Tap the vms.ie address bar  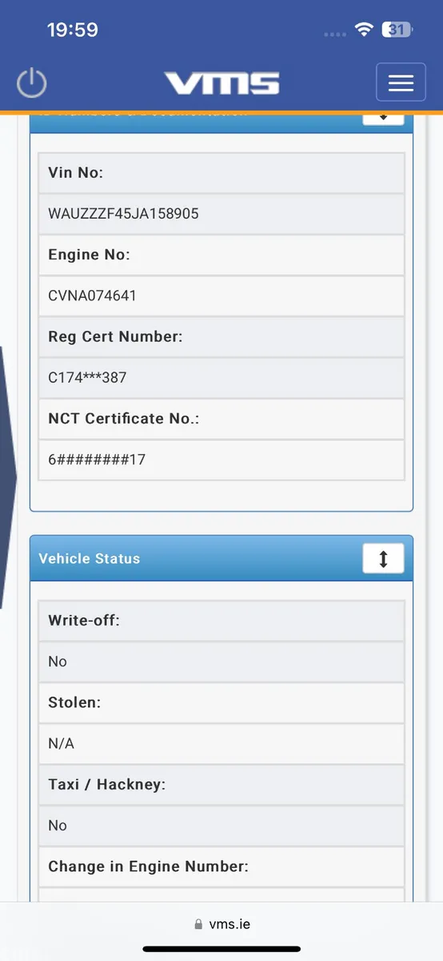tap(221, 924)
